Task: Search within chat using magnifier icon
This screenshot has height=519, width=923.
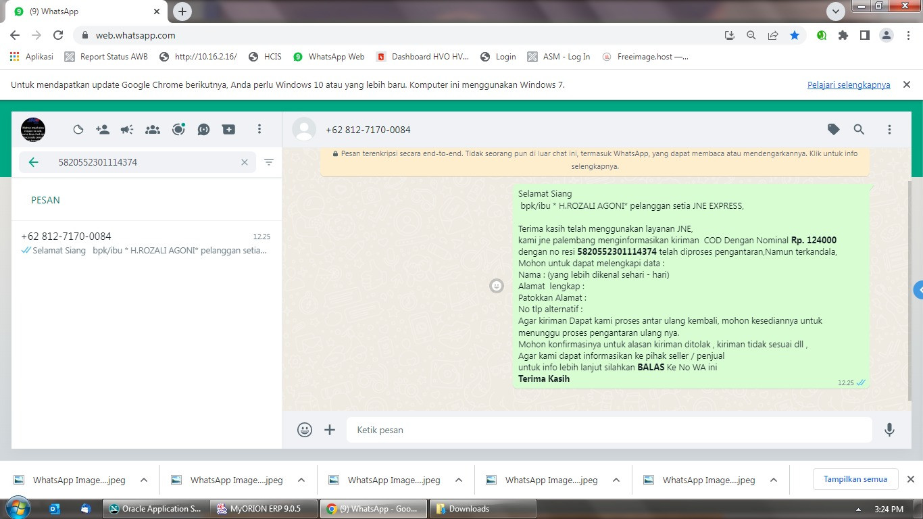Action: [x=859, y=129]
